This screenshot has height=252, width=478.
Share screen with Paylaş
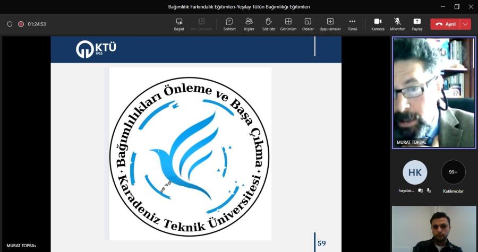click(x=417, y=24)
